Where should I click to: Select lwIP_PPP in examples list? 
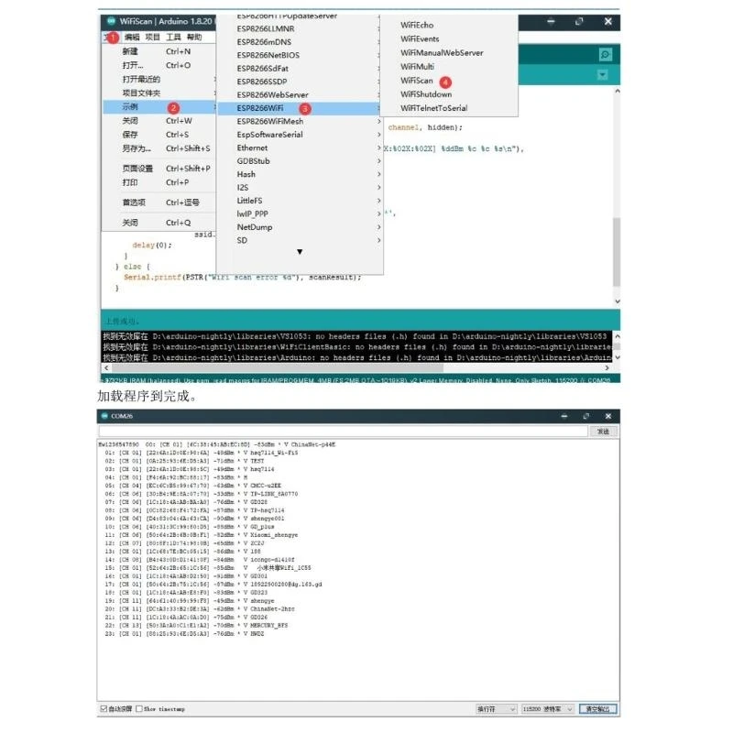click(x=301, y=214)
